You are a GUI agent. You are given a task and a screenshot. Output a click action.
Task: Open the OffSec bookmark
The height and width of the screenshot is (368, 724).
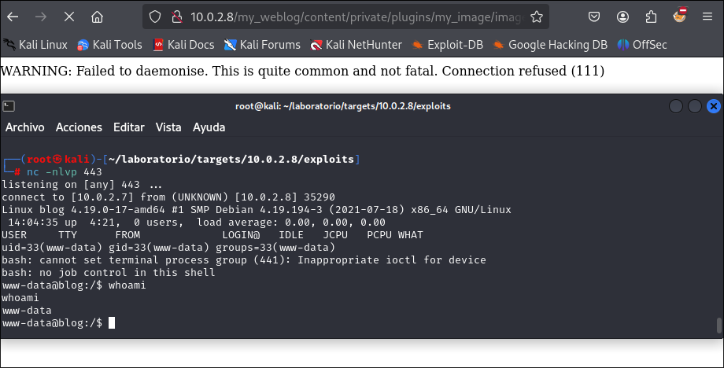(642, 45)
